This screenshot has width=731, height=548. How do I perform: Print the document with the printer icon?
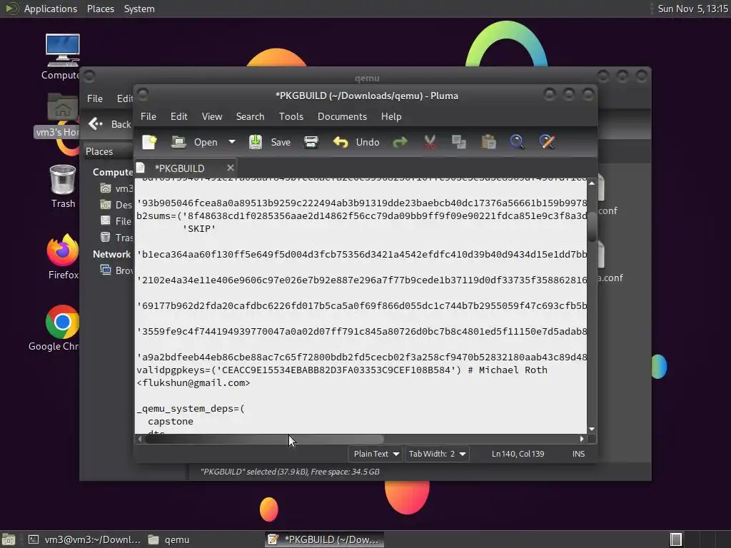(311, 142)
